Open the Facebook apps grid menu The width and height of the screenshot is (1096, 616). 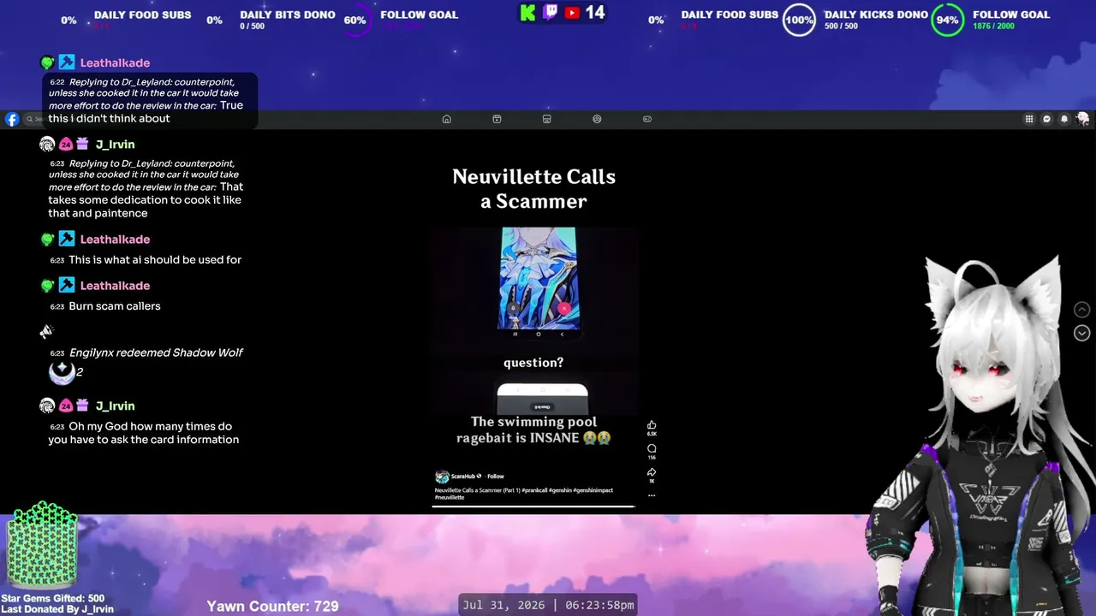pos(1029,119)
